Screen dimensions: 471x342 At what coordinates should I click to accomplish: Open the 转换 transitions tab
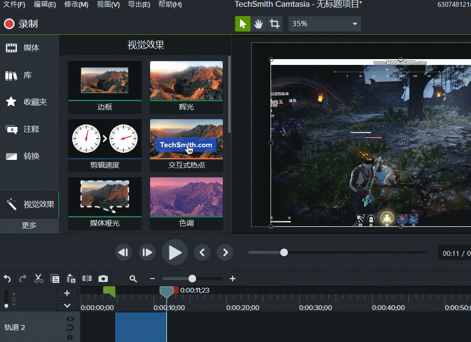coord(30,156)
